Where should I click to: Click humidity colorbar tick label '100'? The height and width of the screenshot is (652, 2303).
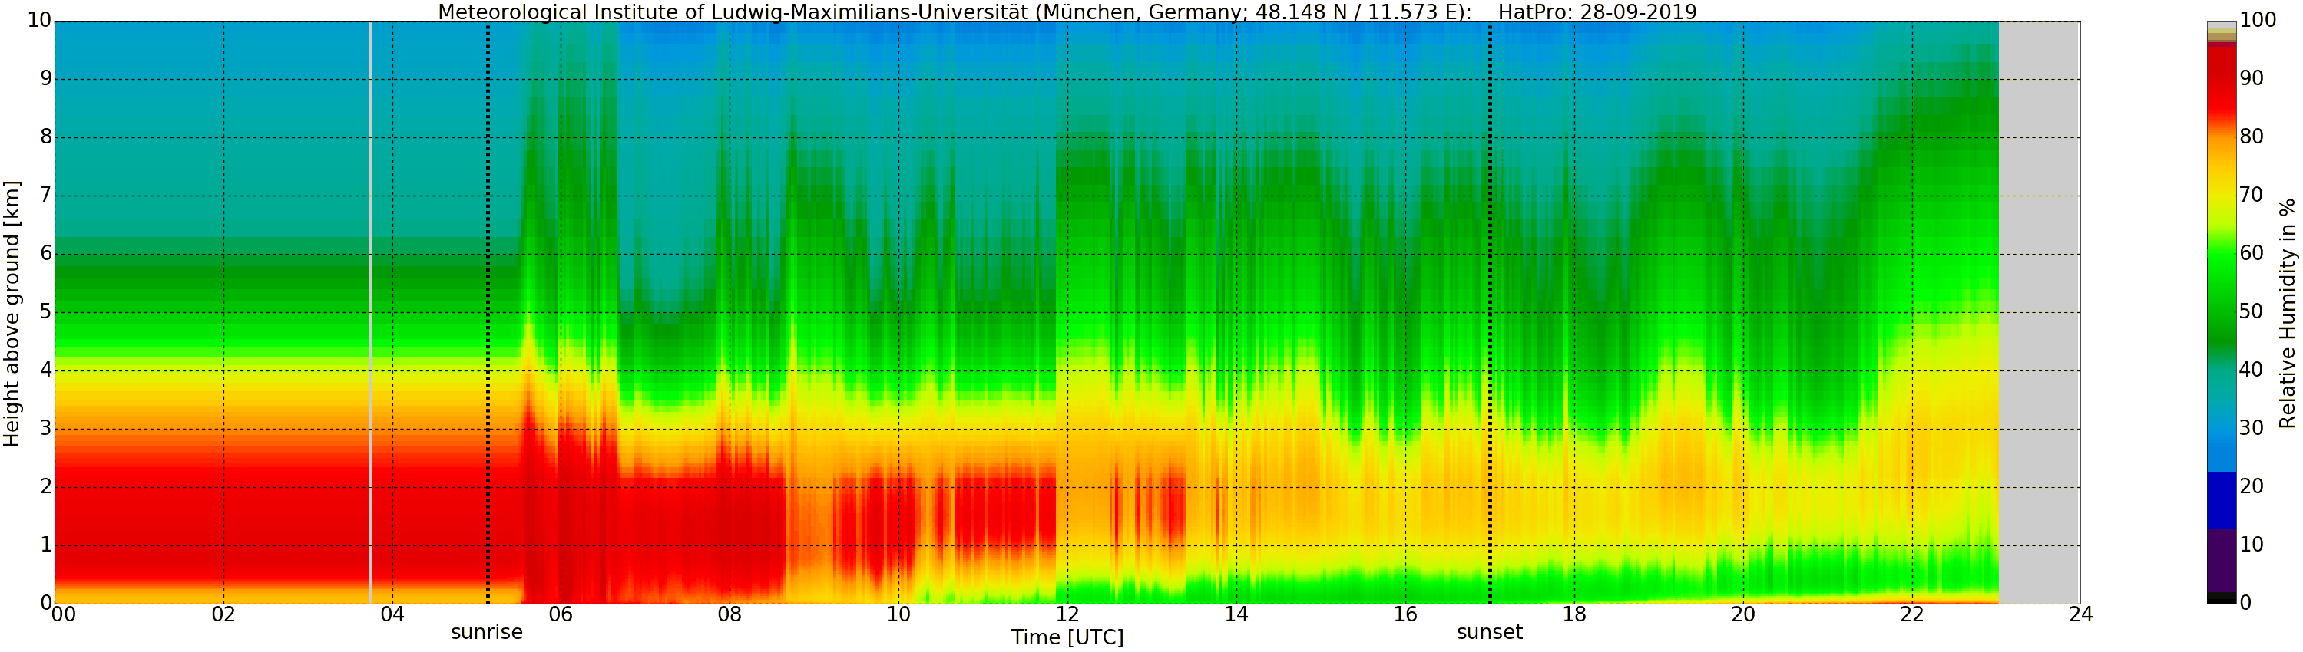[2258, 21]
